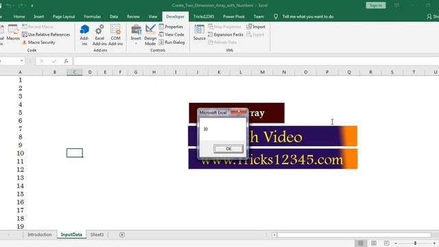
Task: Open Ribbon Display Options
Action: [x=396, y=5]
